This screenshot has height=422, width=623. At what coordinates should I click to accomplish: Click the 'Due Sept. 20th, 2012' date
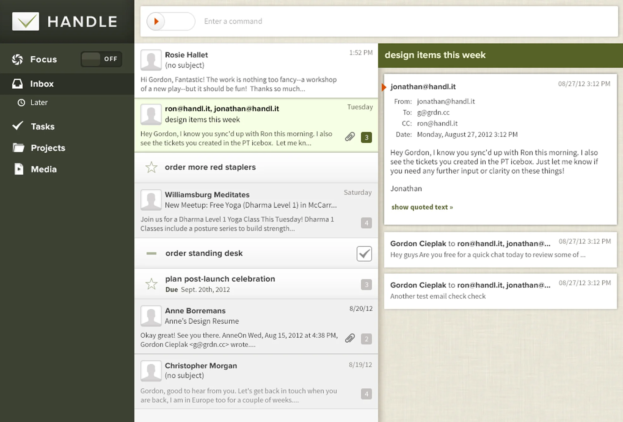[x=197, y=290]
